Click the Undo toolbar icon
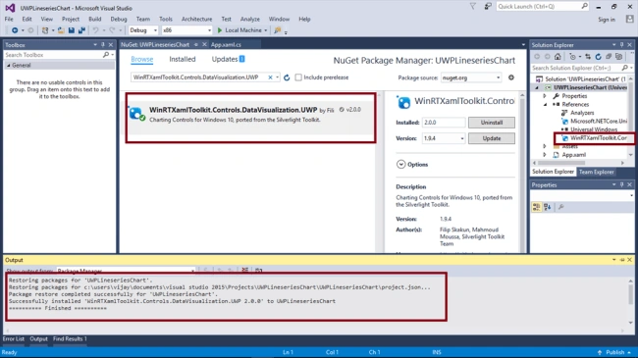The height and width of the screenshot is (358, 638). coord(95,30)
